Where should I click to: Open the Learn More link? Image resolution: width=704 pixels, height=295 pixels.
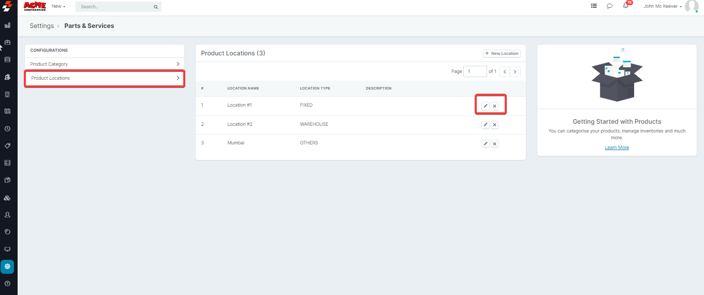tap(617, 148)
